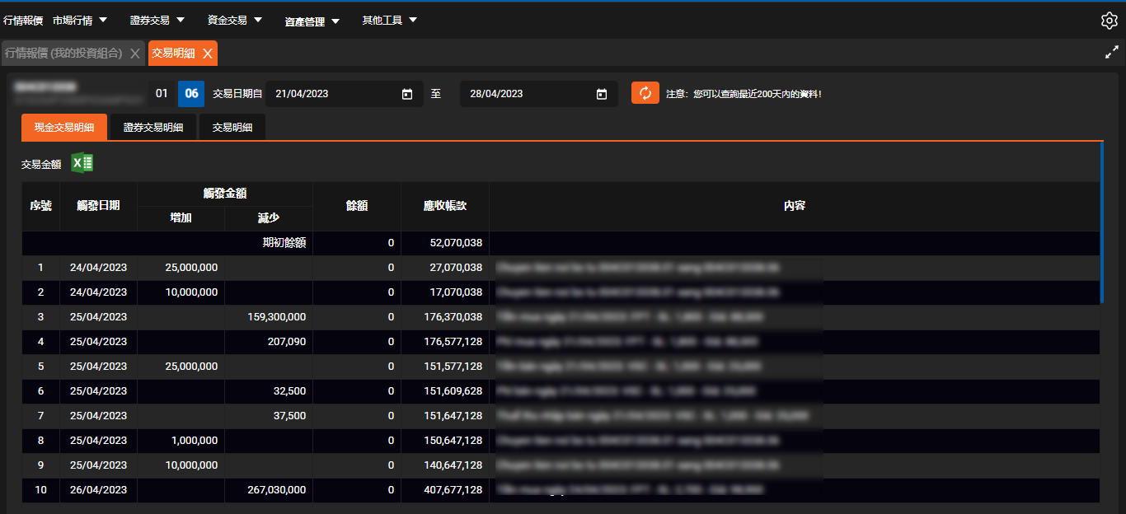The width and height of the screenshot is (1126, 514).
Task: Expand the 市場行情 dropdown menu
Action: click(x=80, y=20)
